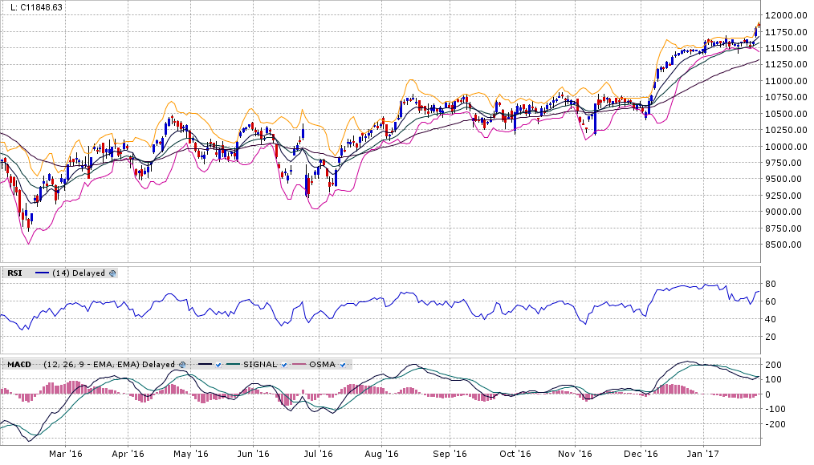Image resolution: width=814 pixels, height=465 pixels.
Task: Click the blue RSI line color swatch
Action: 42,273
